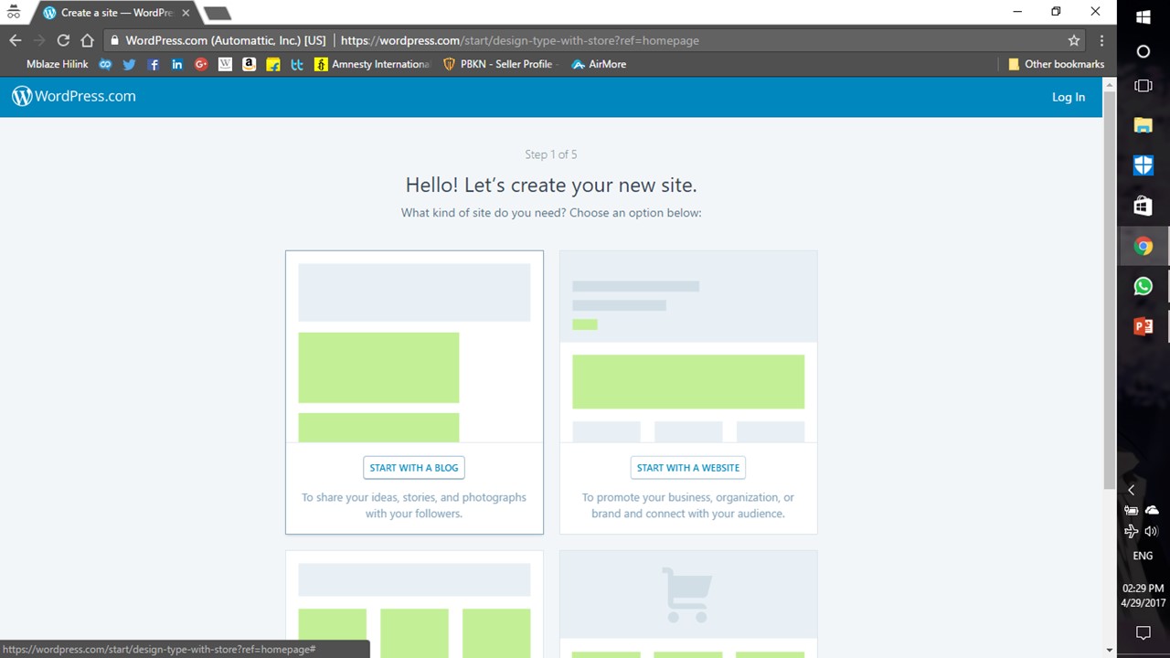The height and width of the screenshot is (658, 1170).
Task: Click the Google Plus bookmark icon
Action: click(201, 64)
